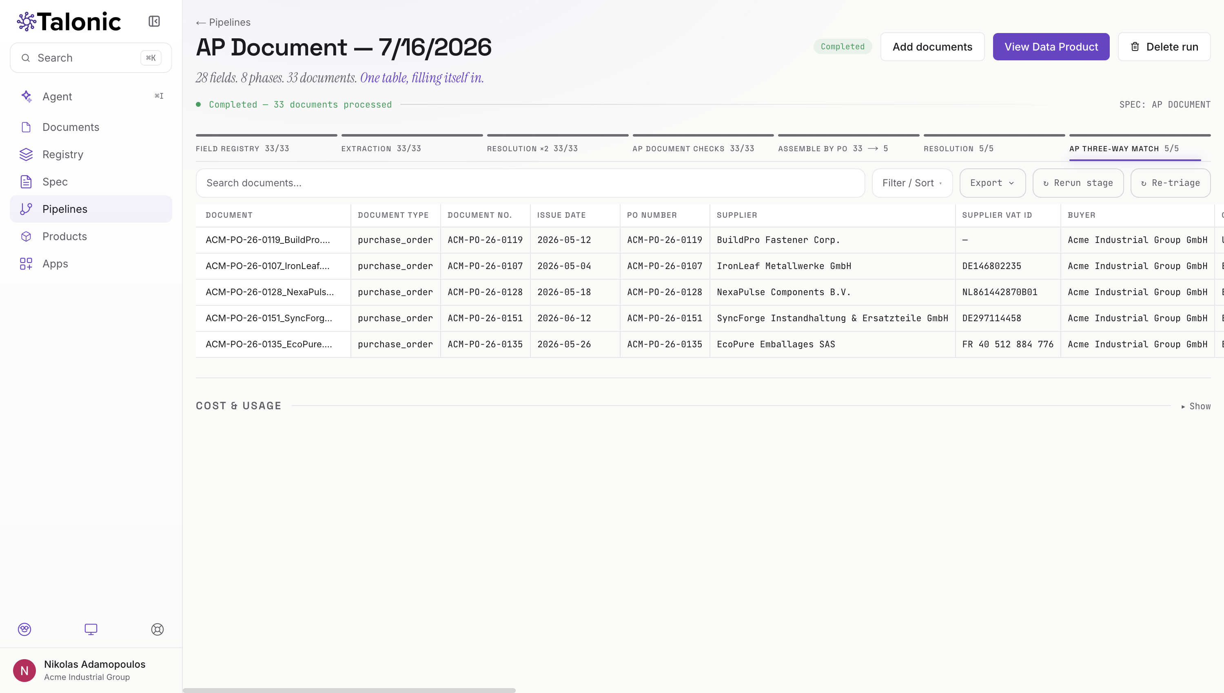Click Add documents button
This screenshot has width=1224, height=693.
click(932, 46)
